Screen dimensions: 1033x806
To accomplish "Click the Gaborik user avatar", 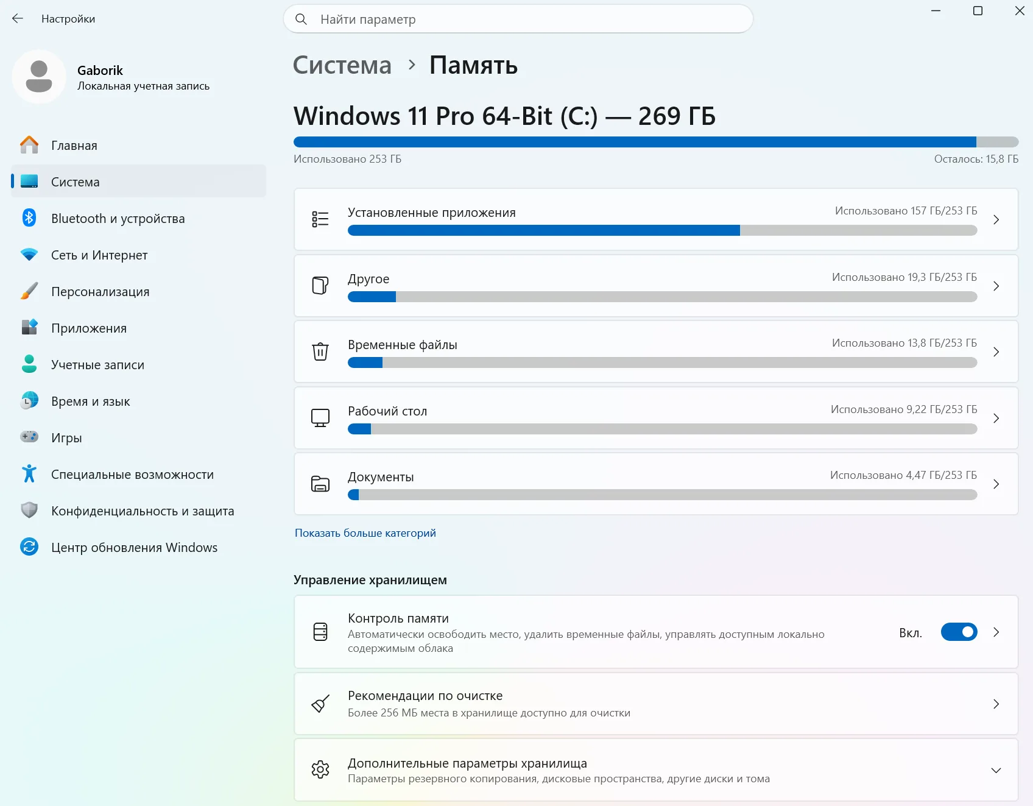I will (x=39, y=77).
